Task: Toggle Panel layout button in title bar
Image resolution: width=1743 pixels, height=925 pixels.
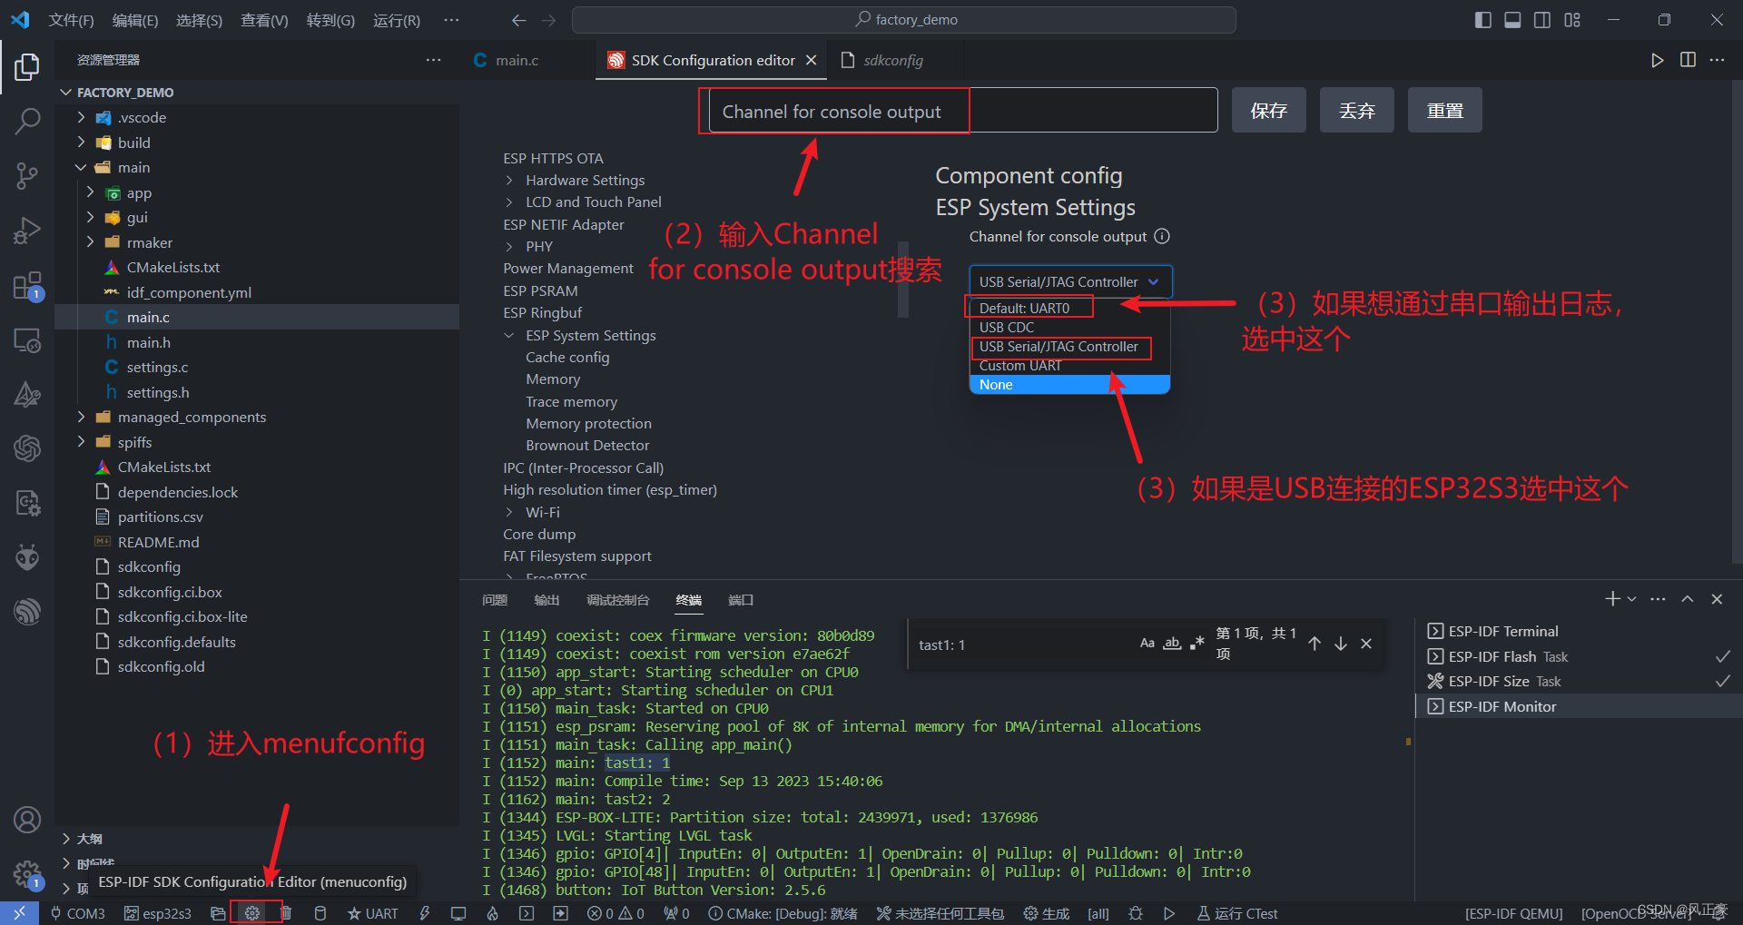Action: pyautogui.click(x=1512, y=20)
